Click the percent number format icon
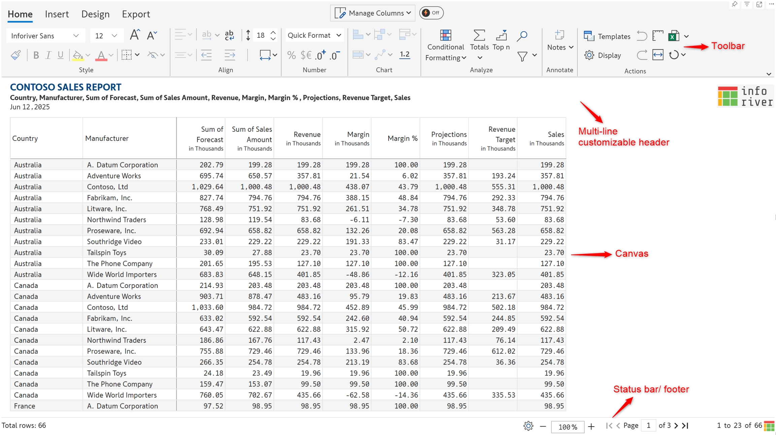The width and height of the screenshot is (776, 435). 291,55
